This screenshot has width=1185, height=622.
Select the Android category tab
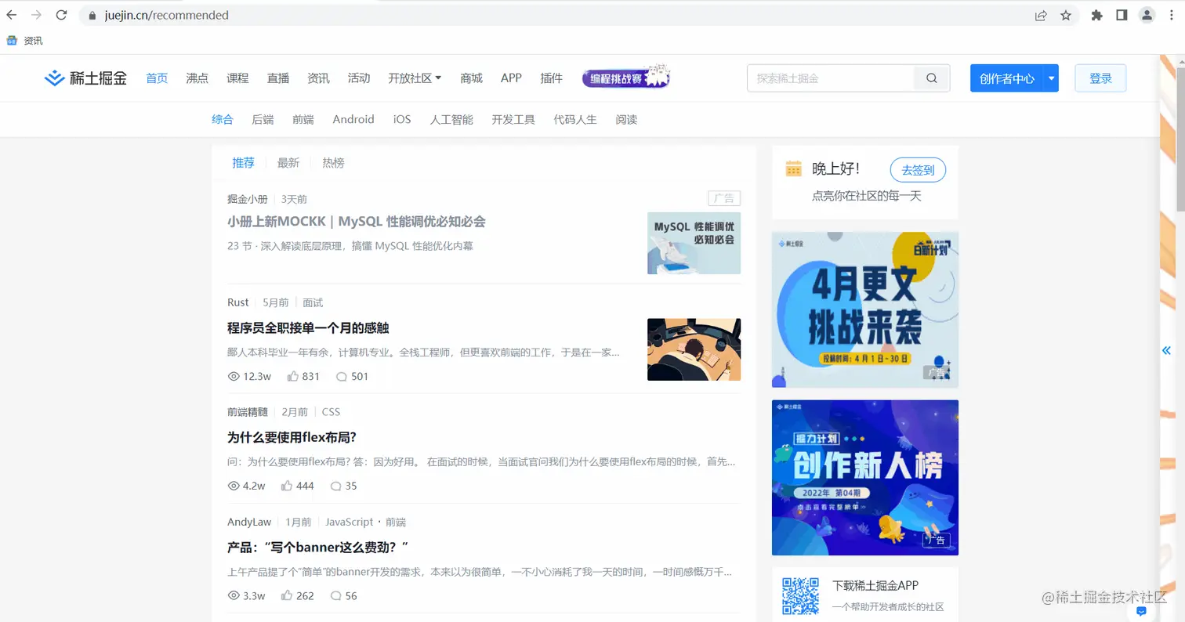point(353,119)
